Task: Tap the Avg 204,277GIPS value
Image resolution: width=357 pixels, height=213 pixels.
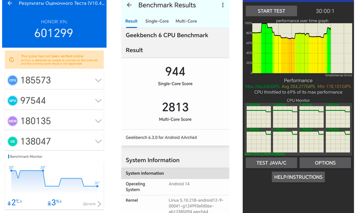Action: pos(298,86)
